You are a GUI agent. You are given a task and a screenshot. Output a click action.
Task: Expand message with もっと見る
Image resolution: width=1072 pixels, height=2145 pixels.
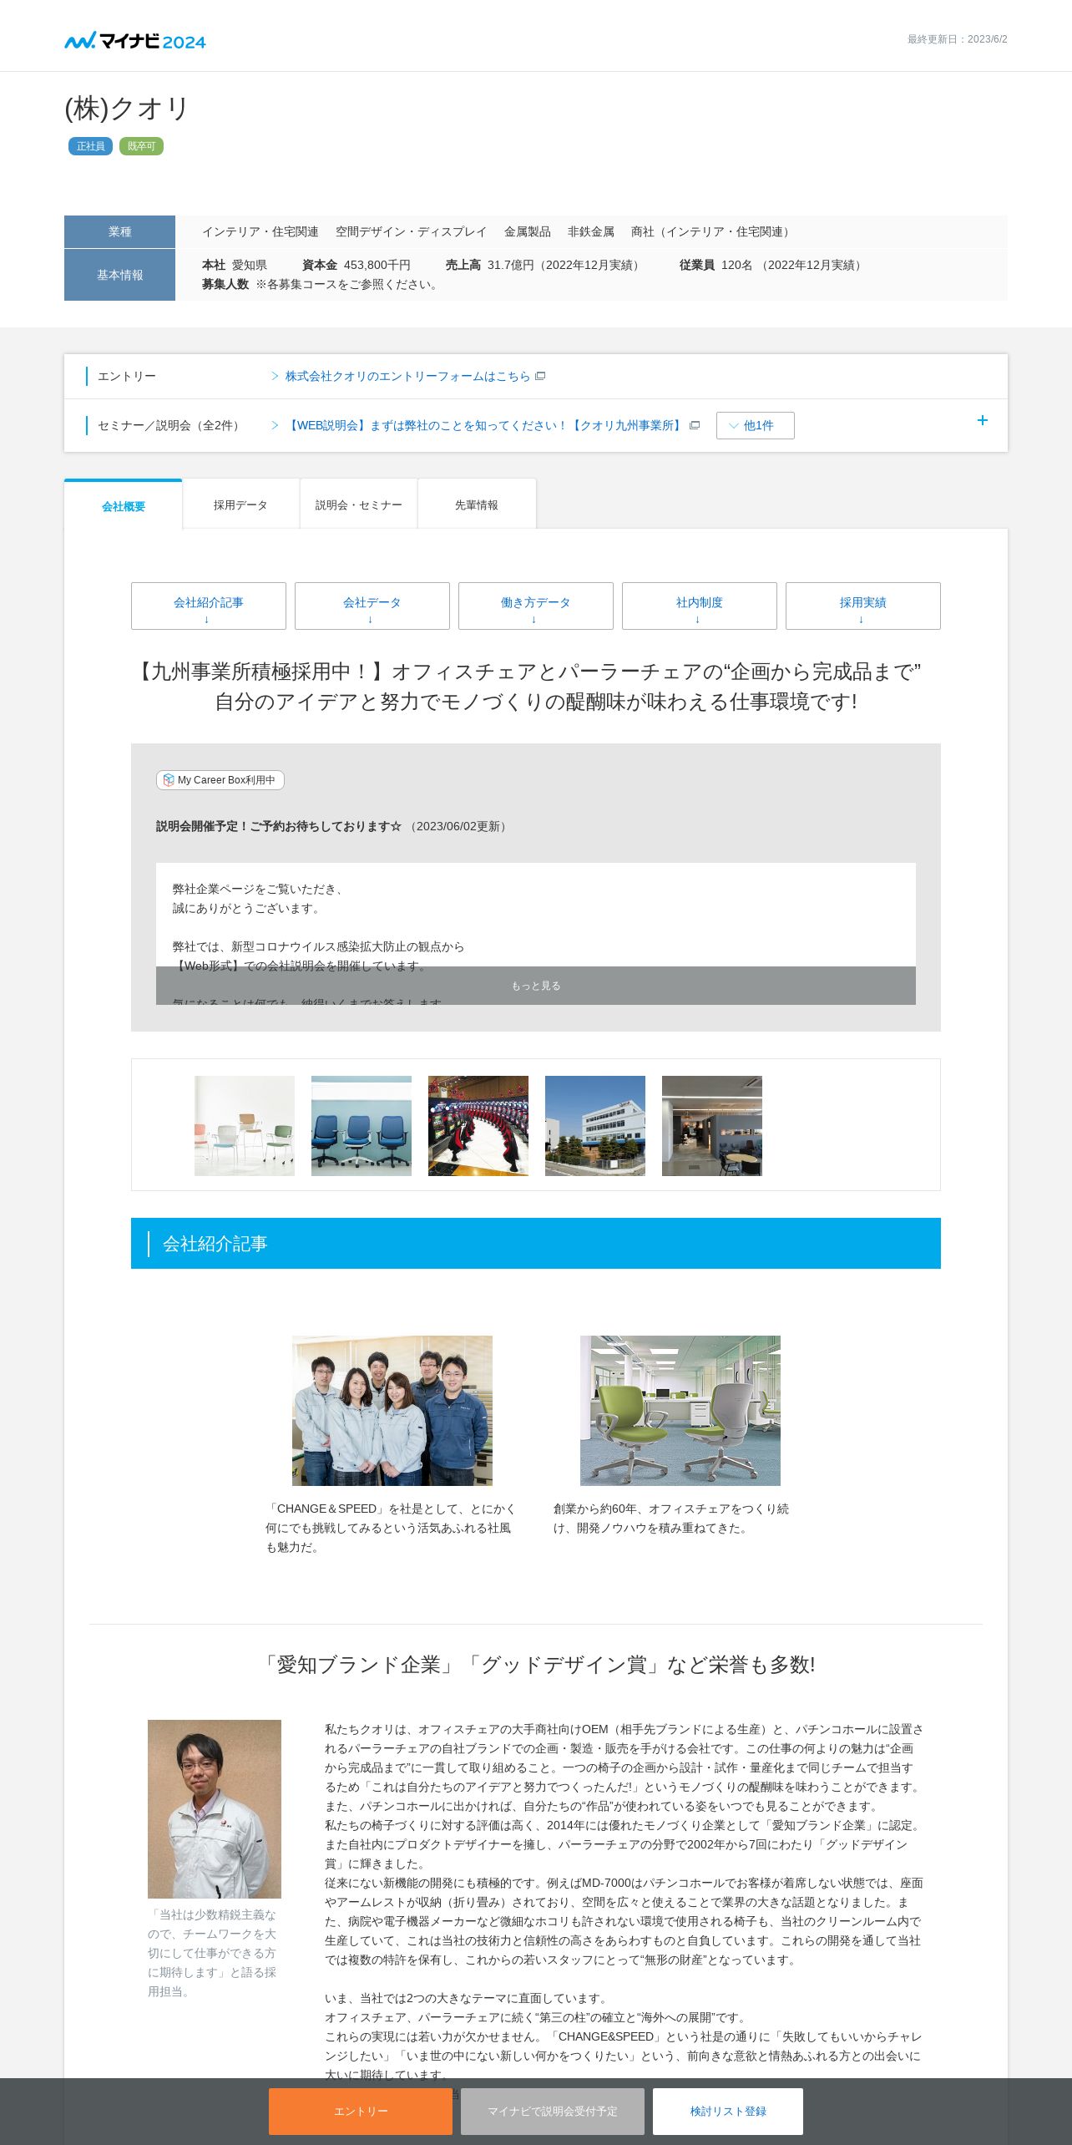click(x=535, y=986)
